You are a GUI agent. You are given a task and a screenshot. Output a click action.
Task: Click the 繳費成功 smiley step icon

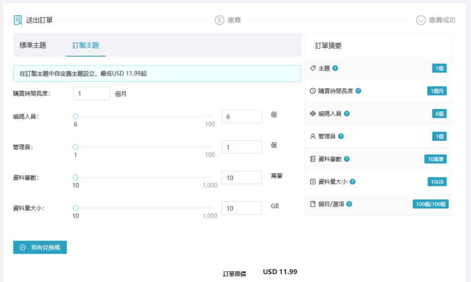(x=420, y=20)
